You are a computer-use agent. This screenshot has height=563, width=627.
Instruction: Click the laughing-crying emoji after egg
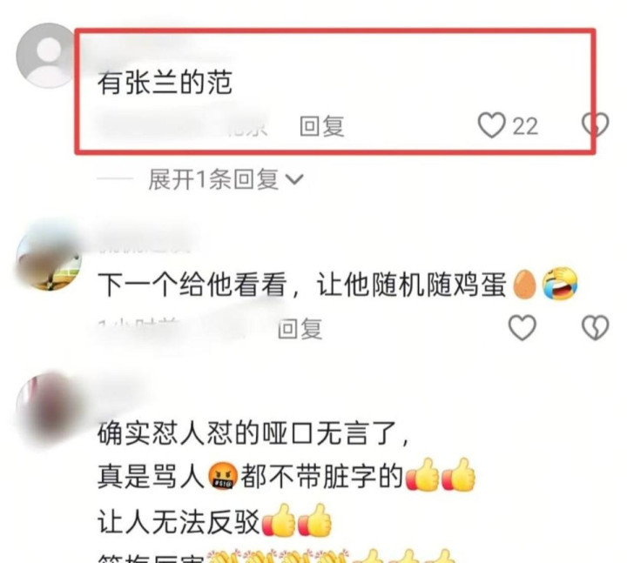pos(560,284)
